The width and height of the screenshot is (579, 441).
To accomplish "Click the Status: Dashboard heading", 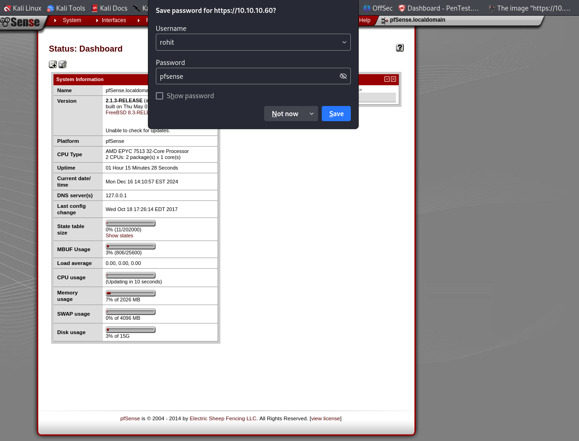I will 86,49.
